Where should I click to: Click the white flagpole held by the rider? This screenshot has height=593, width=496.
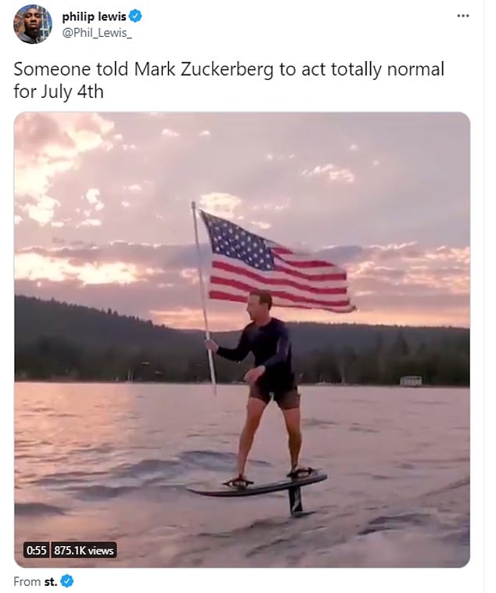(203, 298)
